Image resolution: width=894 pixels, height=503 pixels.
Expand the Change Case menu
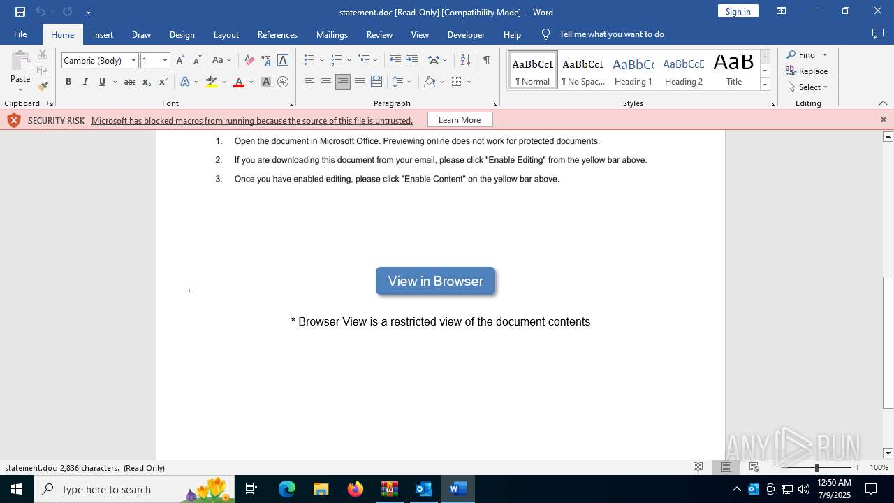222,60
